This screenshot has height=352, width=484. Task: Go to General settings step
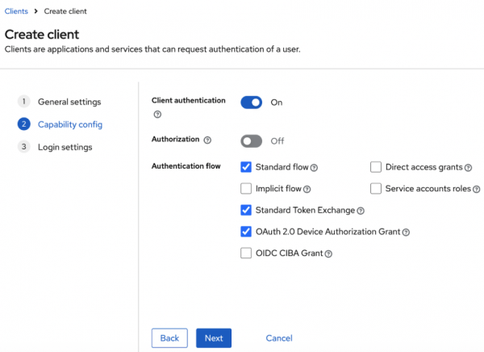(x=59, y=102)
